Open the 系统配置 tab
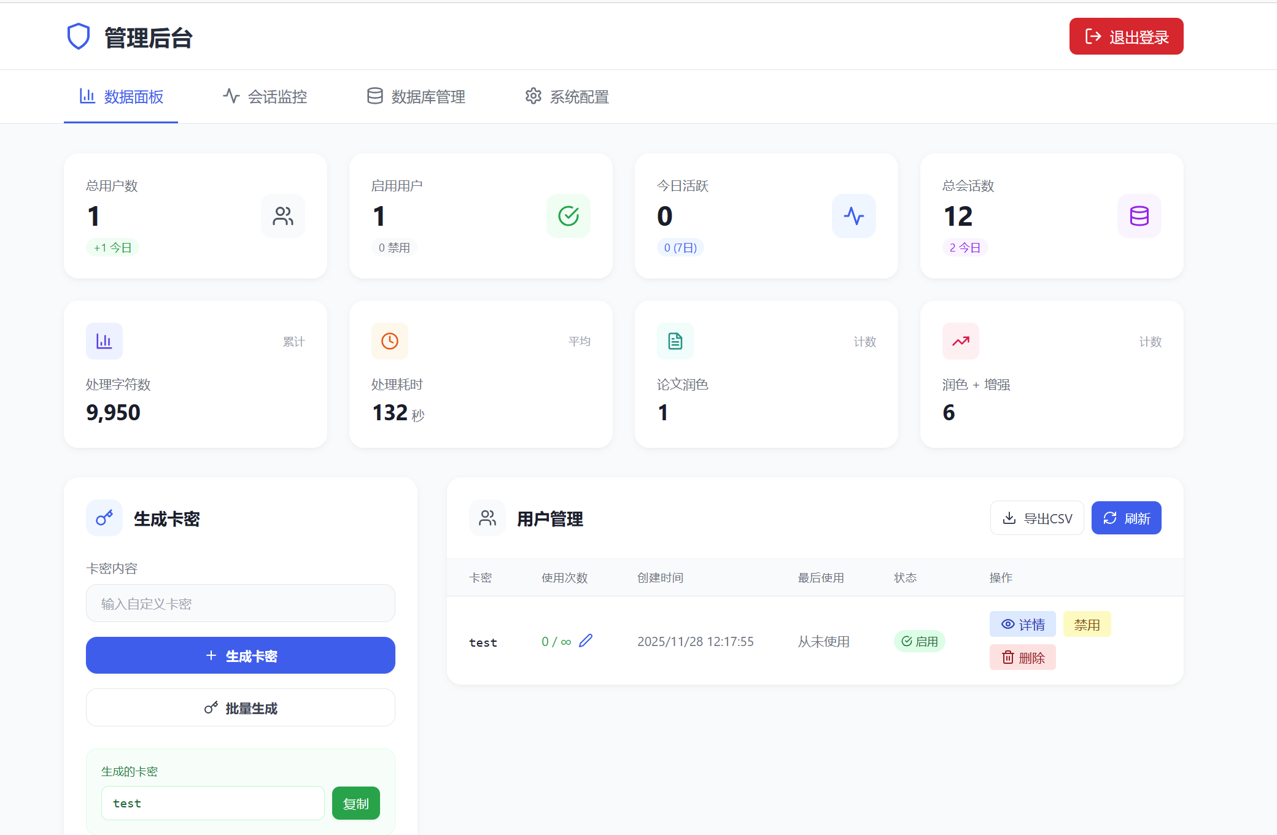The image size is (1277, 835). (x=565, y=96)
